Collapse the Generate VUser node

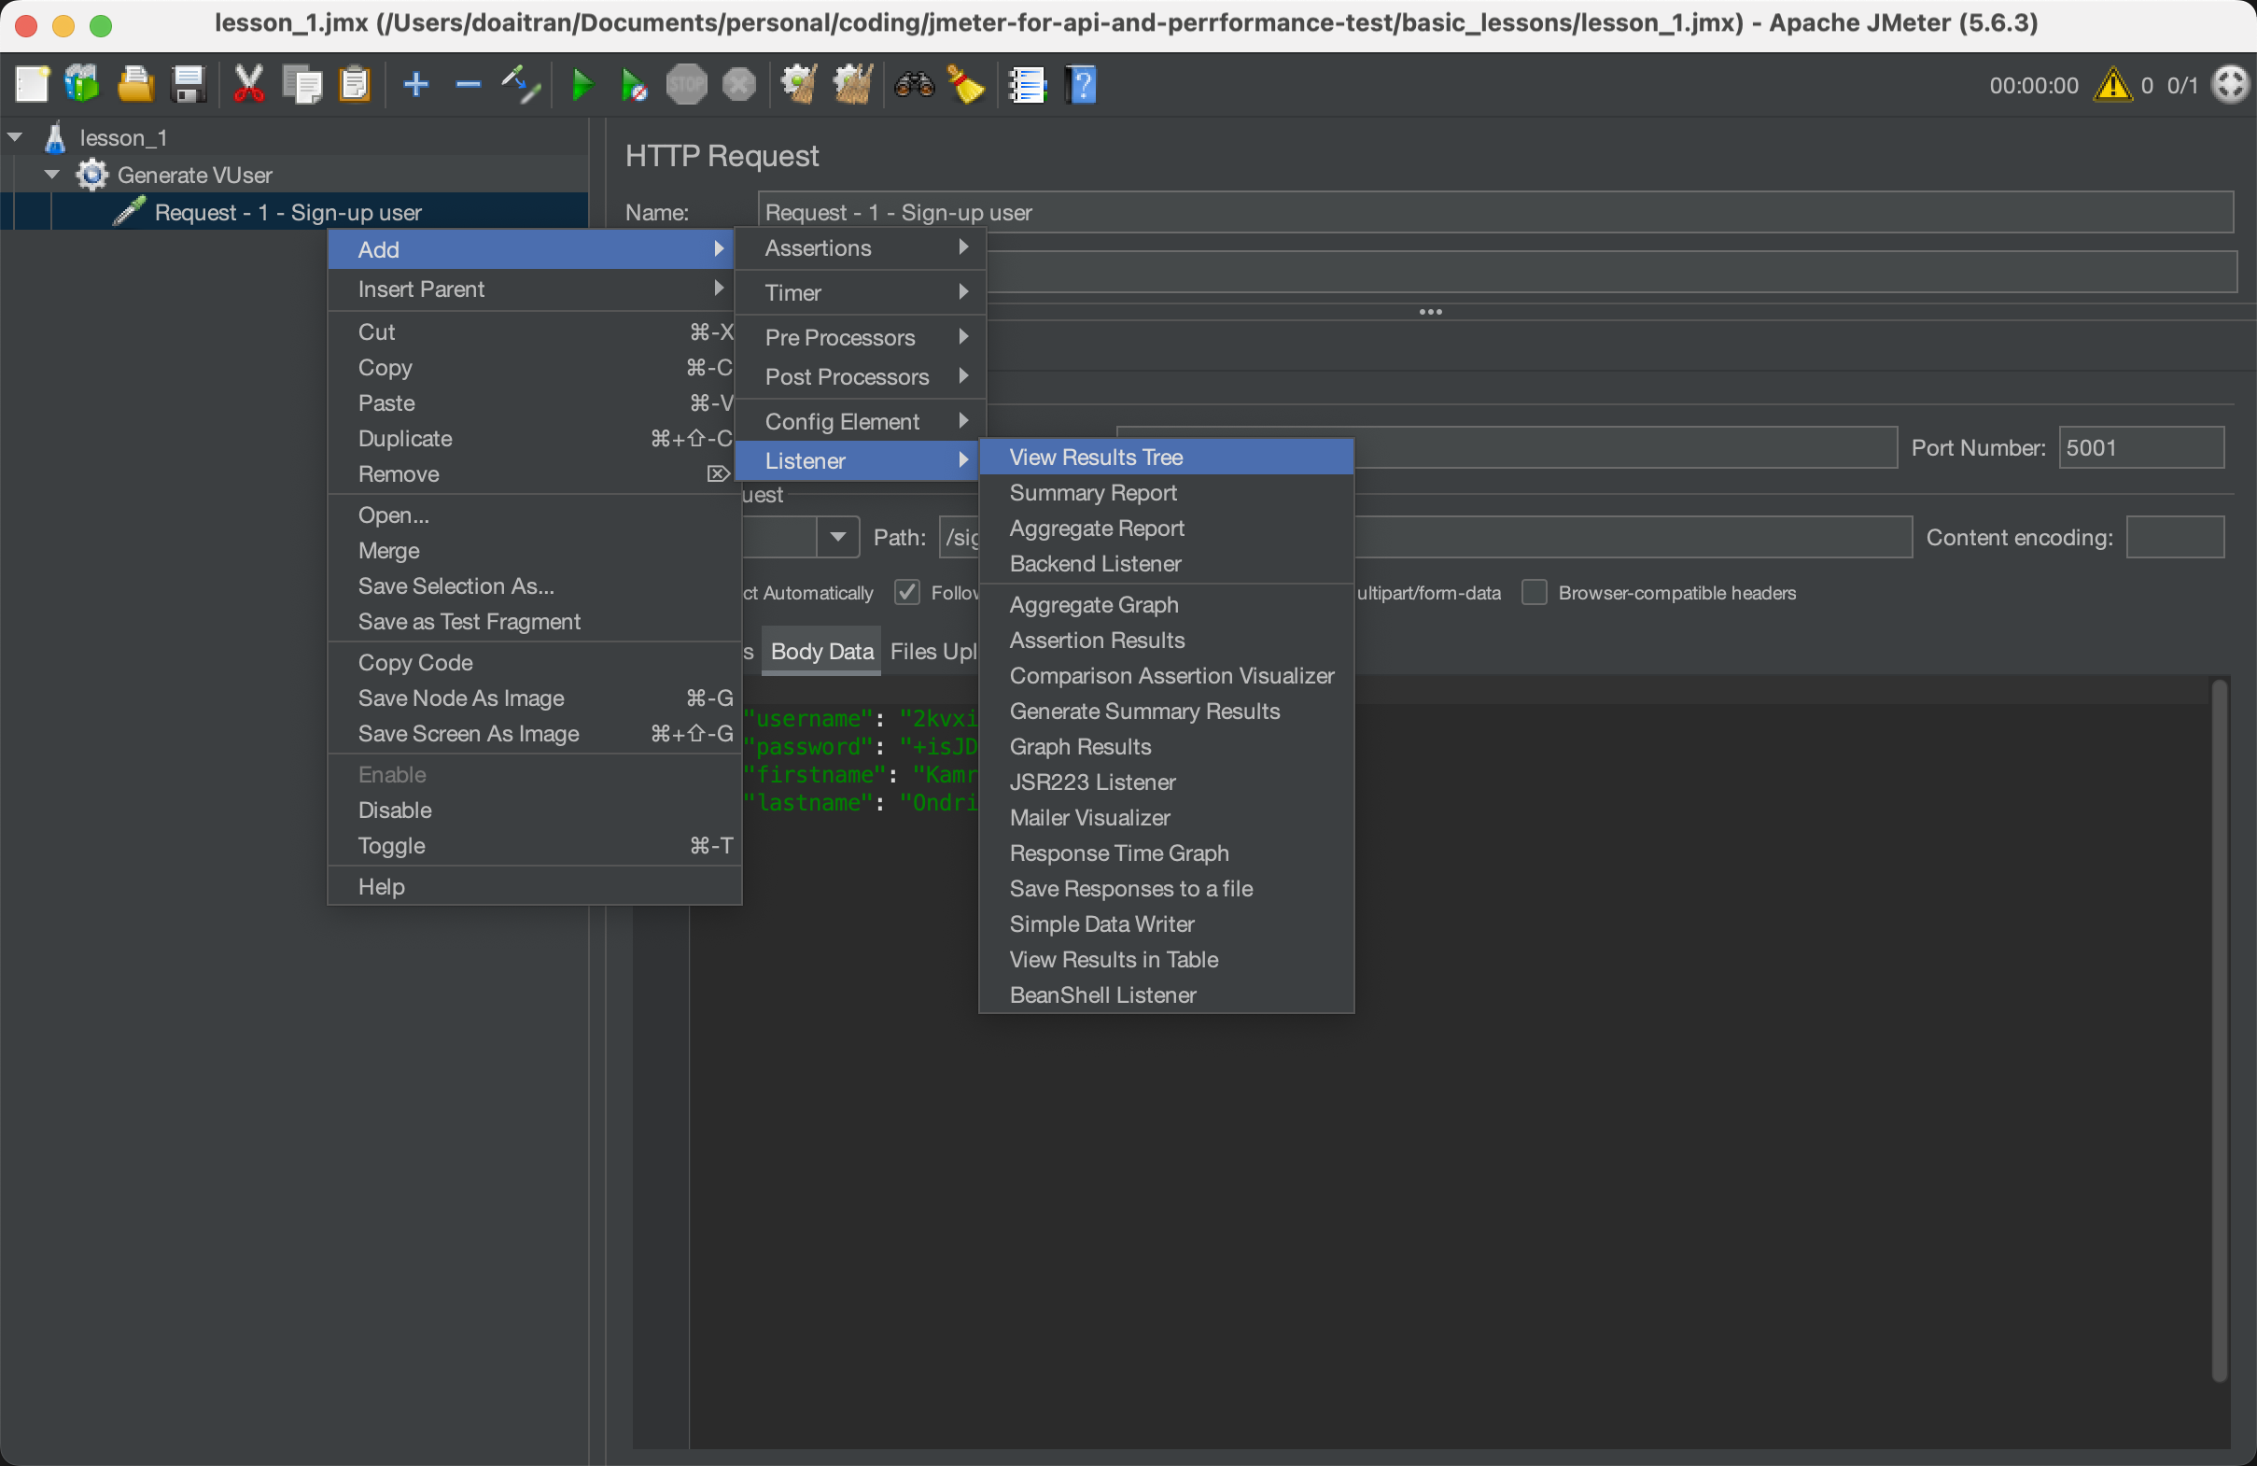pyautogui.click(x=52, y=174)
